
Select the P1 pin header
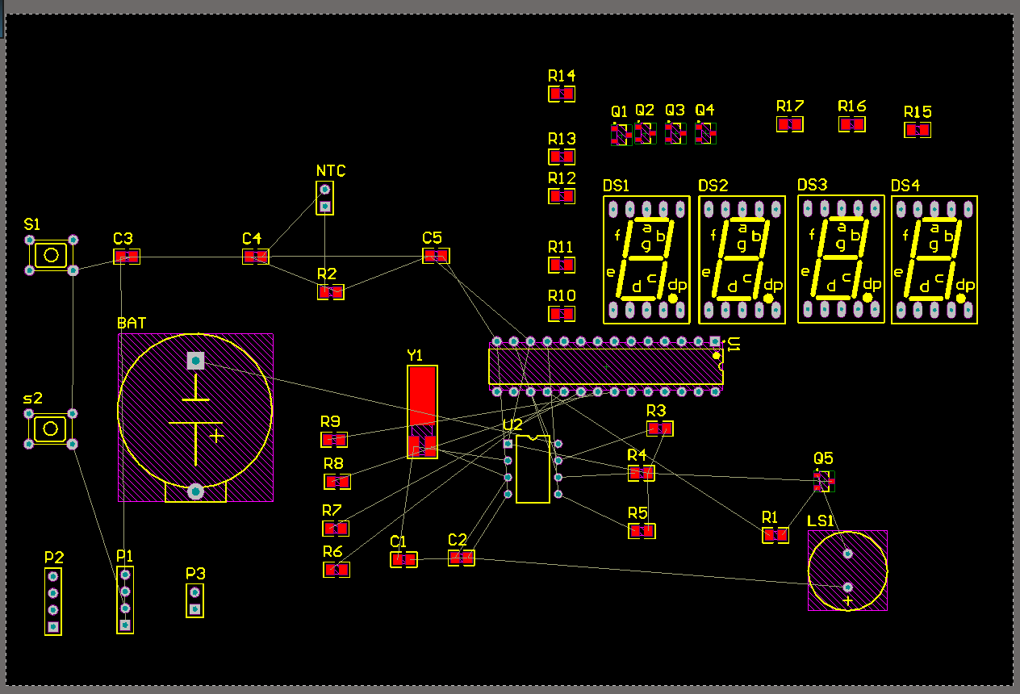tap(125, 600)
